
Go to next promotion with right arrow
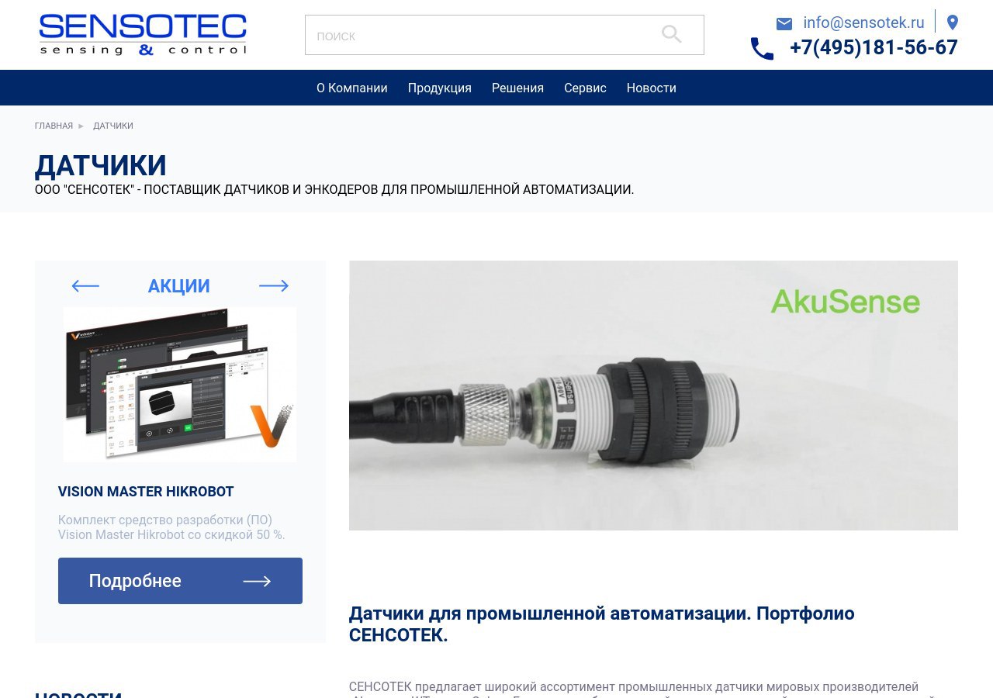click(274, 286)
